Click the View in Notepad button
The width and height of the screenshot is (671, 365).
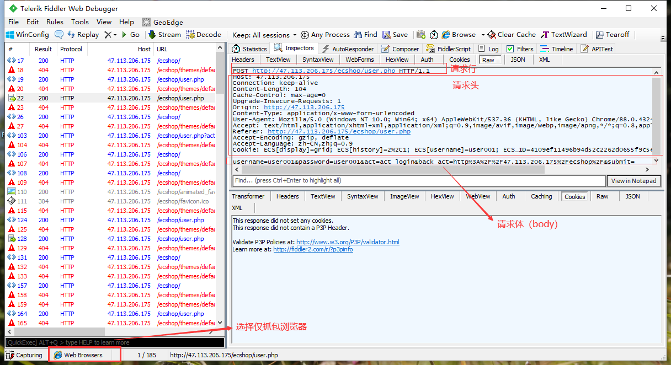[x=634, y=181]
